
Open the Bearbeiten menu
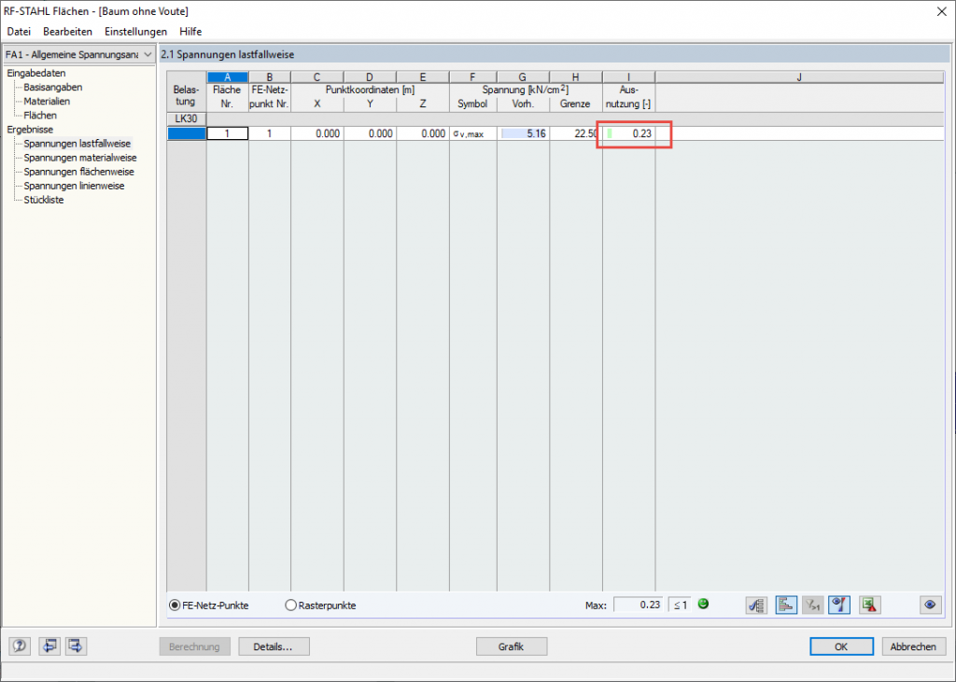click(67, 31)
